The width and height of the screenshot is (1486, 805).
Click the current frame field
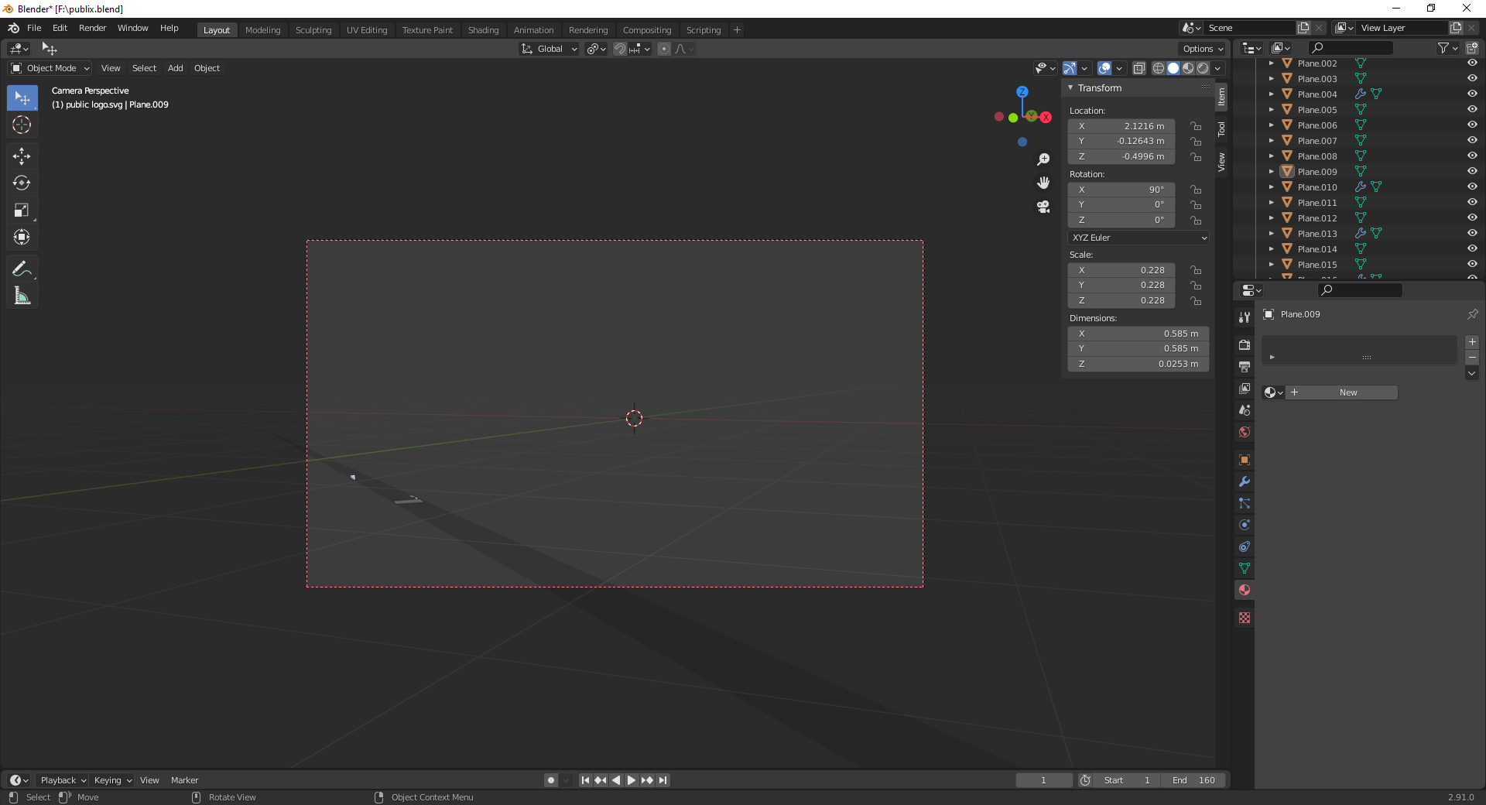[1044, 780]
